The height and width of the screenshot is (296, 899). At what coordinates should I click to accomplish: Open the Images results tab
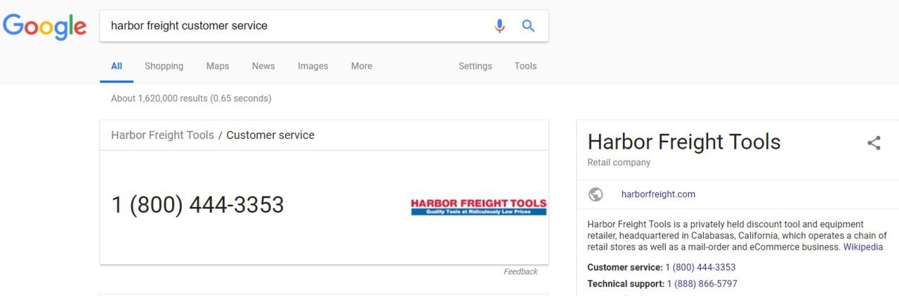tap(313, 66)
